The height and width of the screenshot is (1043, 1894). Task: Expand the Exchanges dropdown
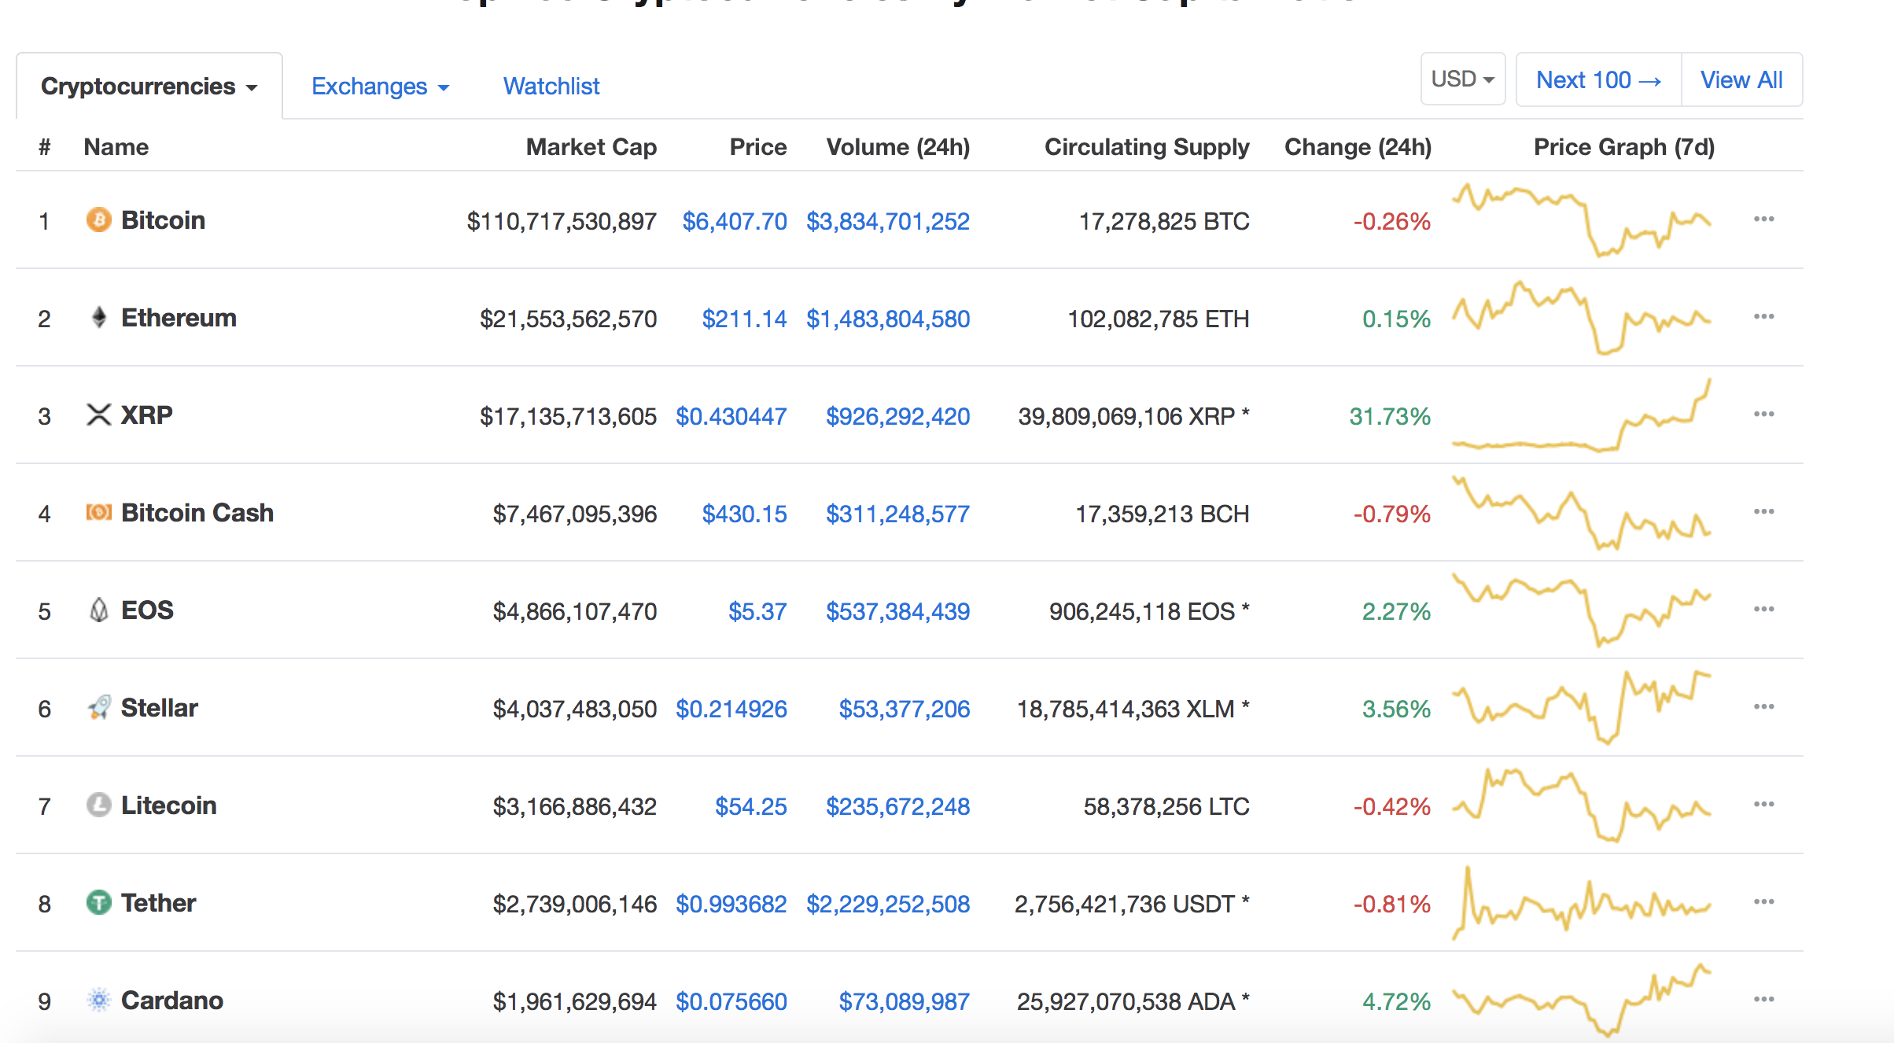[x=380, y=86]
